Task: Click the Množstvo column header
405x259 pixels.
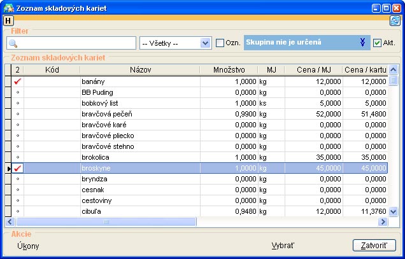Action: (x=229, y=69)
